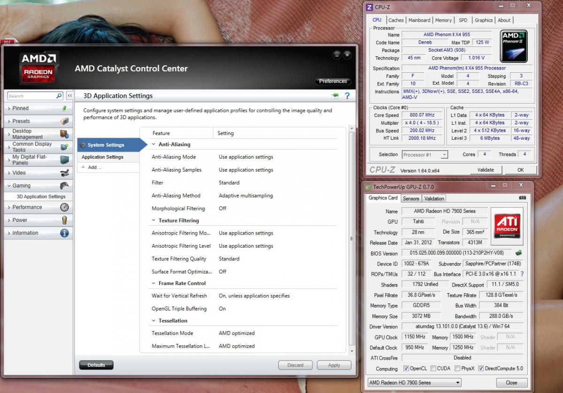Click the search magnifier icon in Catalyst

[59, 96]
